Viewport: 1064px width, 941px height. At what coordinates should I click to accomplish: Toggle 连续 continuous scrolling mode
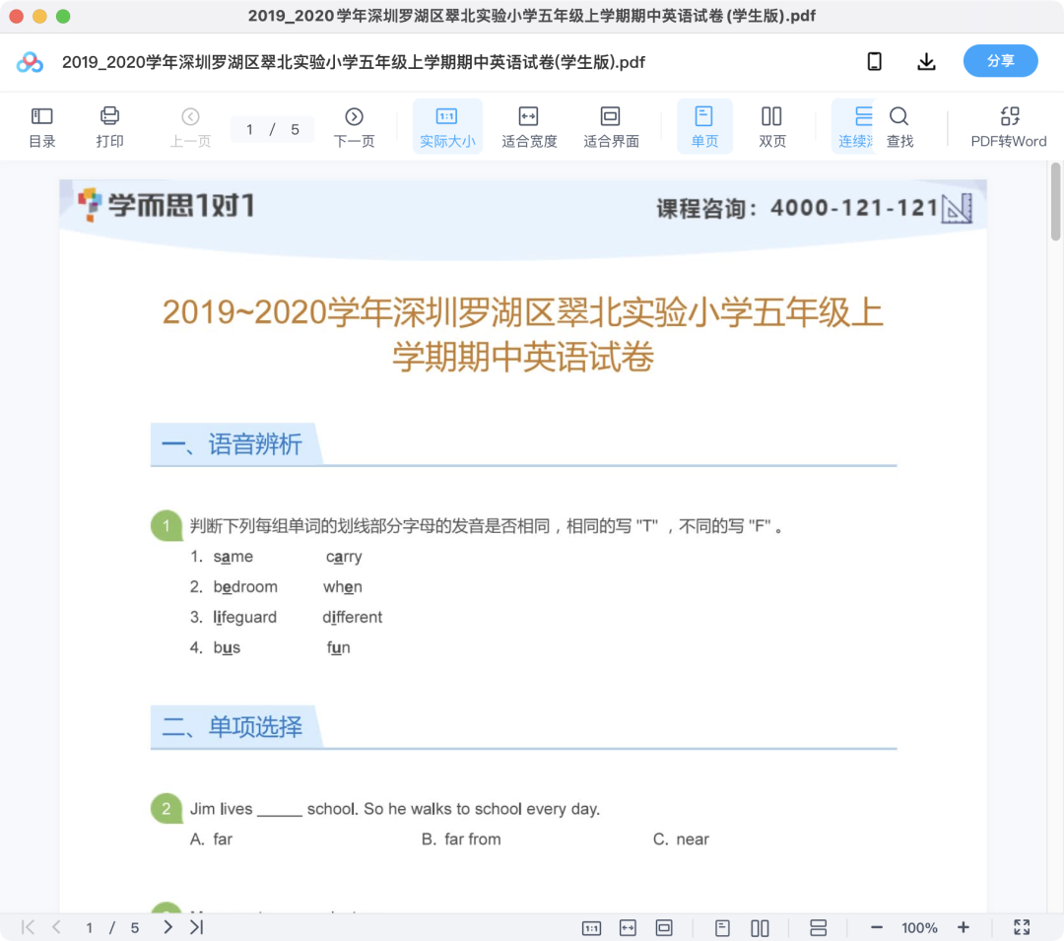[855, 127]
